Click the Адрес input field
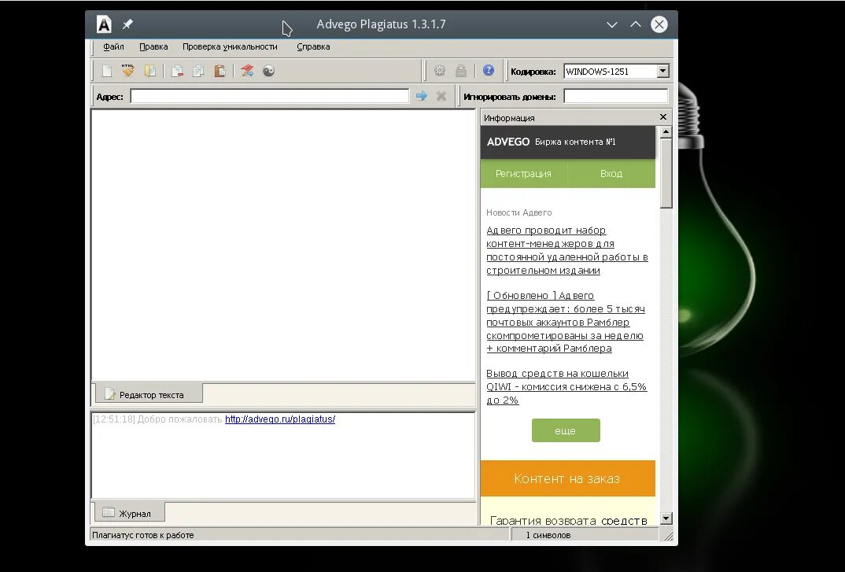845x572 pixels. (269, 97)
